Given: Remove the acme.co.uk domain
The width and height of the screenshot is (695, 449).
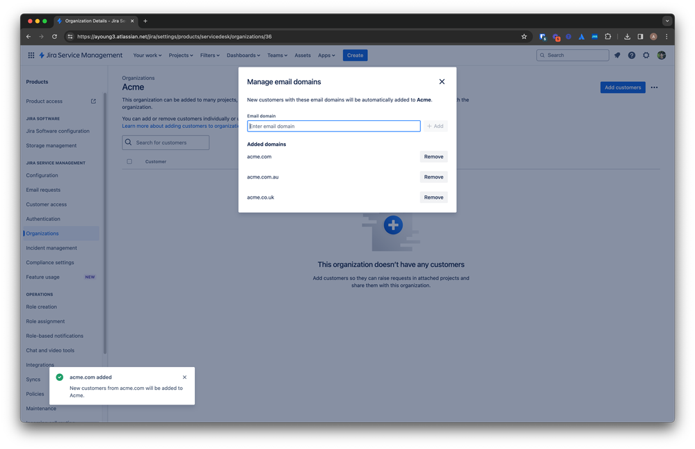Looking at the screenshot, I should coord(433,197).
